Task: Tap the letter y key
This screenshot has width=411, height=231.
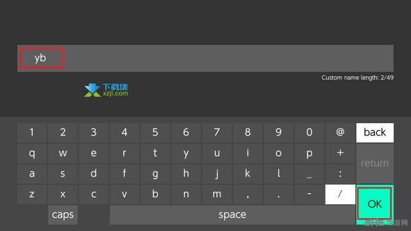Action: click(186, 153)
